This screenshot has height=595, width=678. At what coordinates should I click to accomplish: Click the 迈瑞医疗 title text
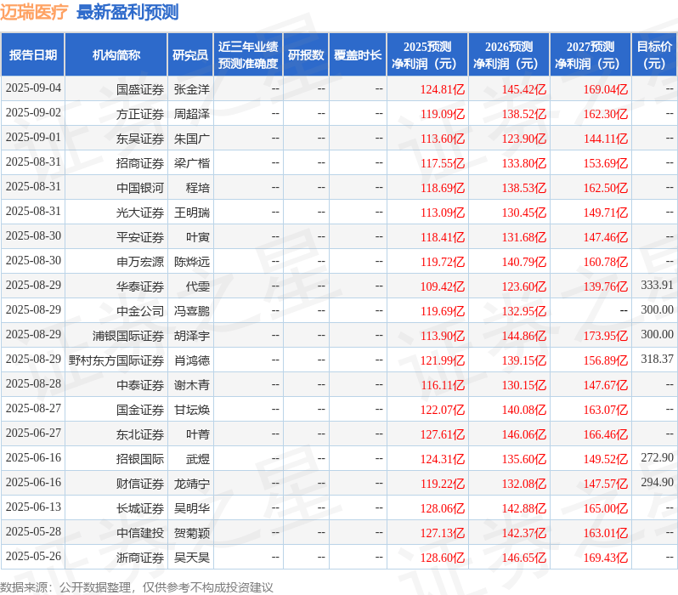click(34, 12)
